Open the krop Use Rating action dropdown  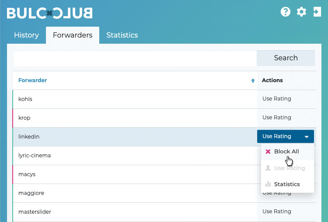(277, 118)
